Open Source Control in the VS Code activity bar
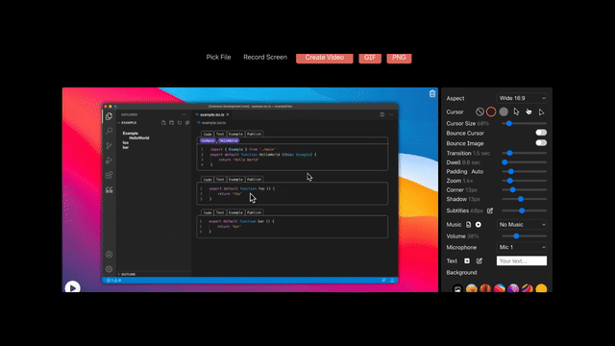615x346 pixels. 109,145
